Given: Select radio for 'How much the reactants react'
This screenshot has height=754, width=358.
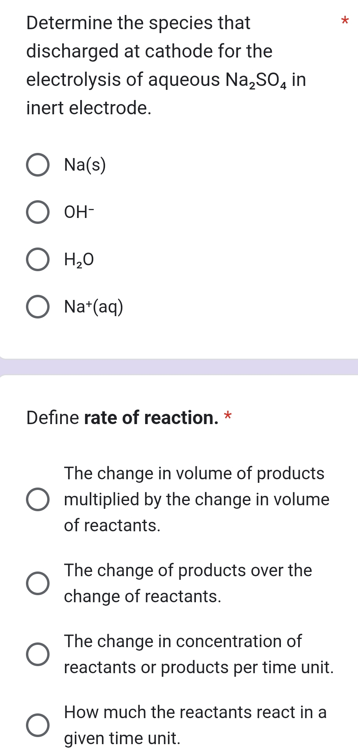Looking at the screenshot, I should [x=38, y=725].
